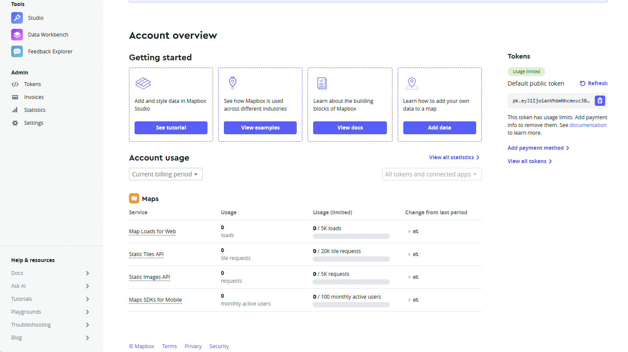Open Map Loads for Web service
The height and width of the screenshot is (352, 628).
click(152, 232)
